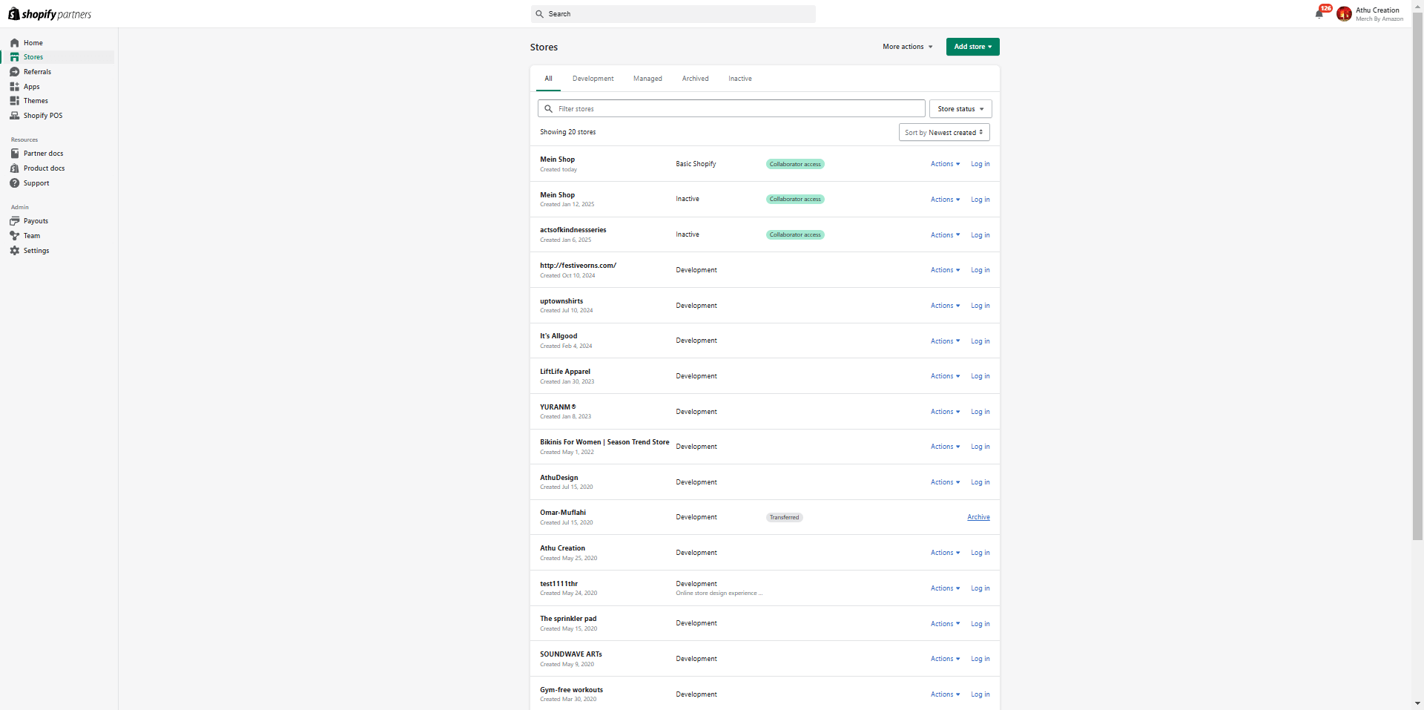The height and width of the screenshot is (710, 1424).
Task: Open the Archived stores tab
Action: (x=694, y=79)
